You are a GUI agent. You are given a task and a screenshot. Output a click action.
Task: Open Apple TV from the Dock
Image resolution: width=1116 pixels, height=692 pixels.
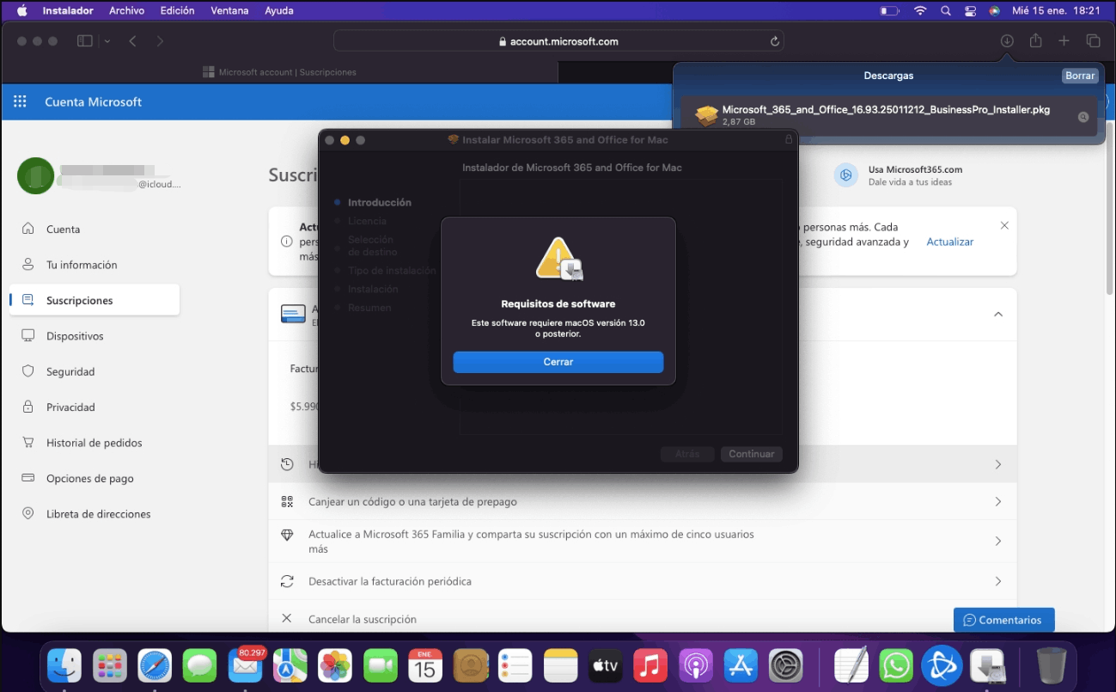click(x=606, y=665)
